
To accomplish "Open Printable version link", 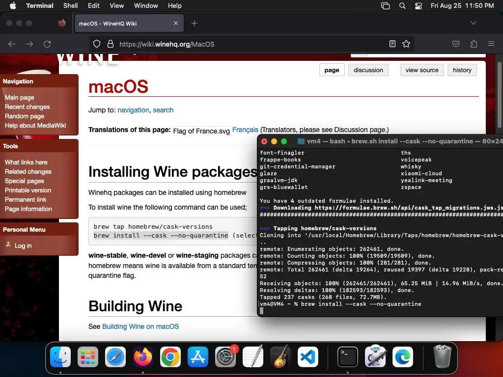I will coord(28,190).
